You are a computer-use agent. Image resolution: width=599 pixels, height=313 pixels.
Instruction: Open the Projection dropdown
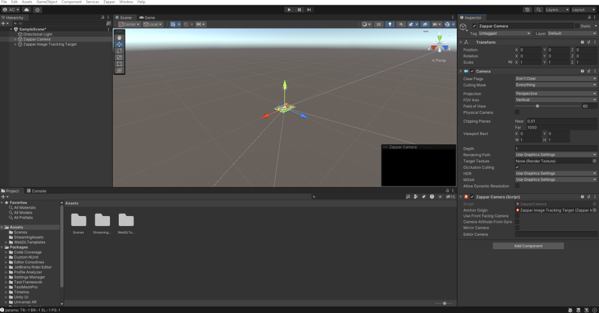(556, 93)
